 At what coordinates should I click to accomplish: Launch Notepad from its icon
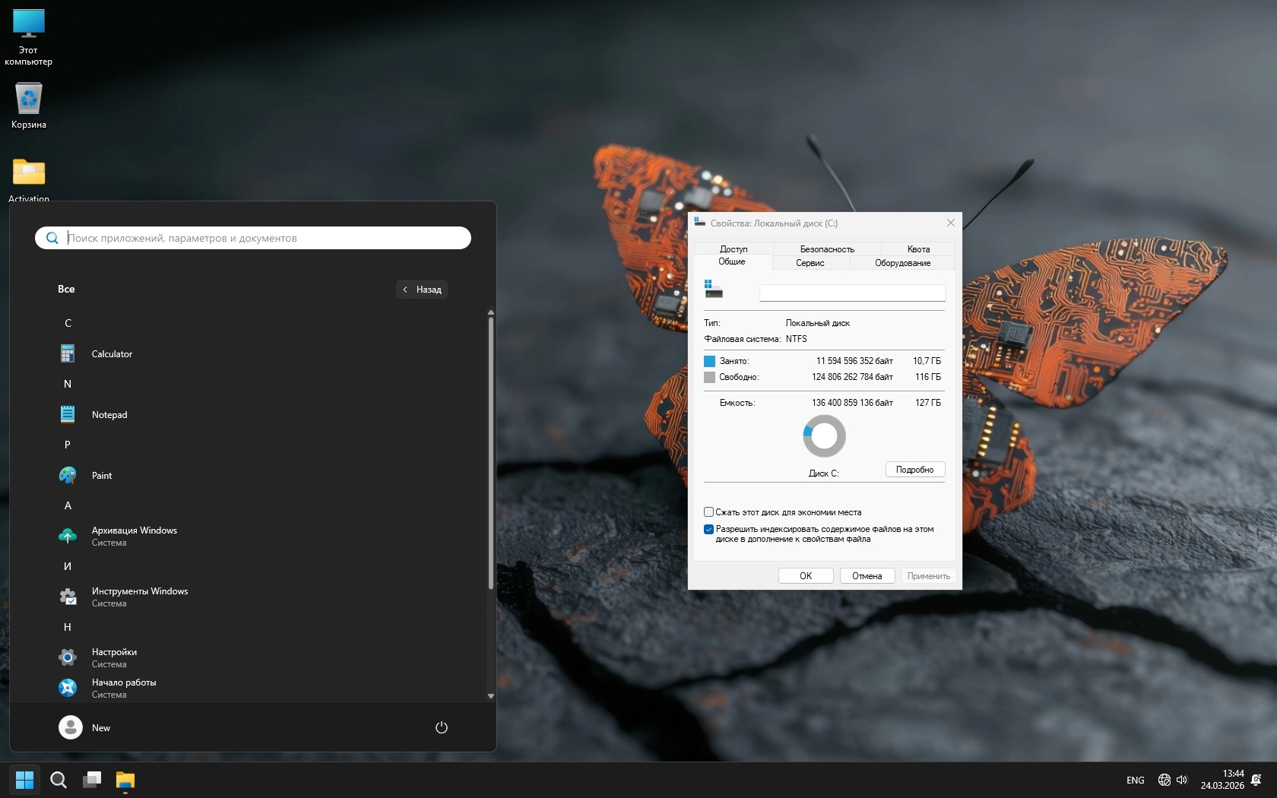pos(68,414)
